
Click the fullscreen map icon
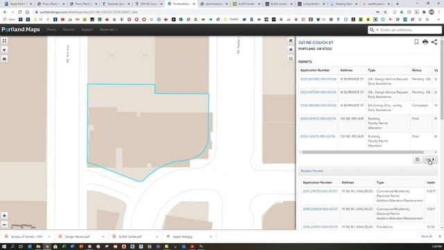tap(4, 41)
